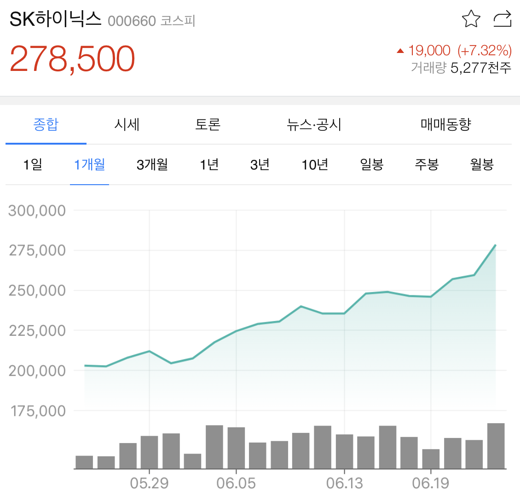Add SK하이닉스 to favorites with star icon
This screenshot has width=520, height=502.
click(x=471, y=19)
